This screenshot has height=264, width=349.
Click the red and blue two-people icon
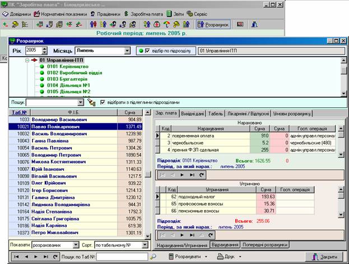point(94,24)
